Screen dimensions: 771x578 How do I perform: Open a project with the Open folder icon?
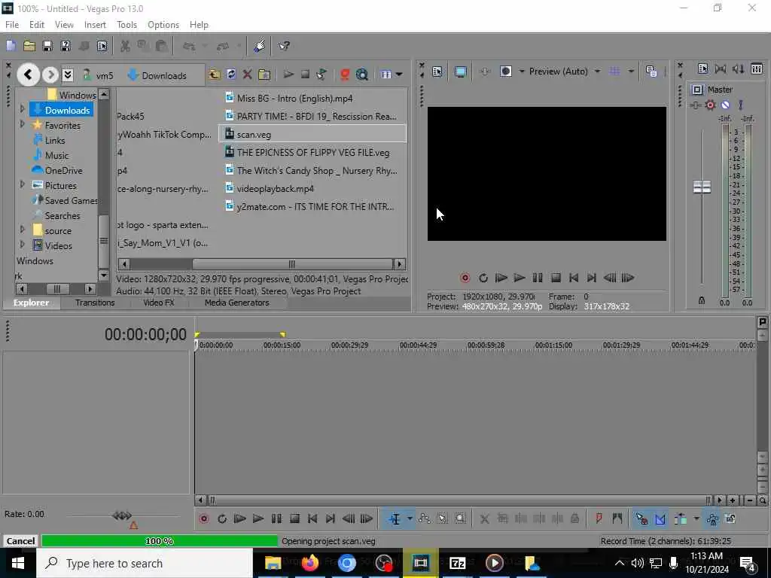coord(29,46)
